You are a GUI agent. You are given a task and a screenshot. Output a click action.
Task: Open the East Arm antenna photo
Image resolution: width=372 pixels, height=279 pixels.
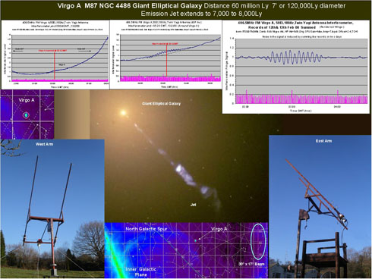coord(320,207)
